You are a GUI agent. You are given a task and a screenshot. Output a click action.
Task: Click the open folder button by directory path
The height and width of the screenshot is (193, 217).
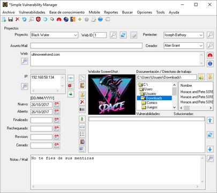click(210, 77)
